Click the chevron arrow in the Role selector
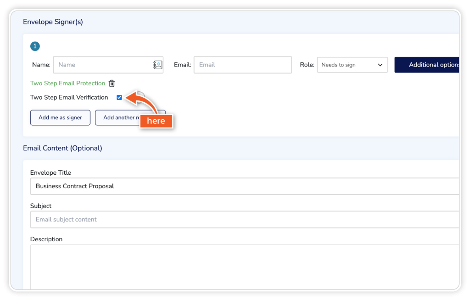 tap(380, 65)
